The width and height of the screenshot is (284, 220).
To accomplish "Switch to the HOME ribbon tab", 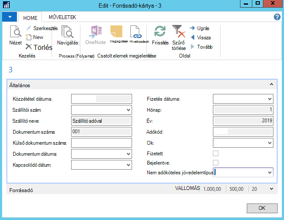I will point(30,18).
